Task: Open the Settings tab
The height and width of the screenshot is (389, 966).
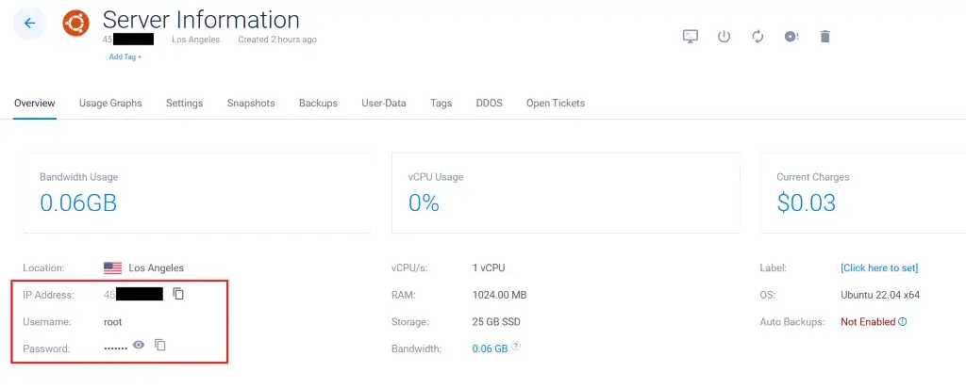Action: (184, 103)
